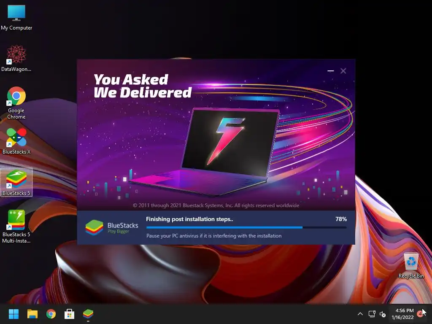Select the BlueStacks 5 desktop shortcut

point(16,182)
